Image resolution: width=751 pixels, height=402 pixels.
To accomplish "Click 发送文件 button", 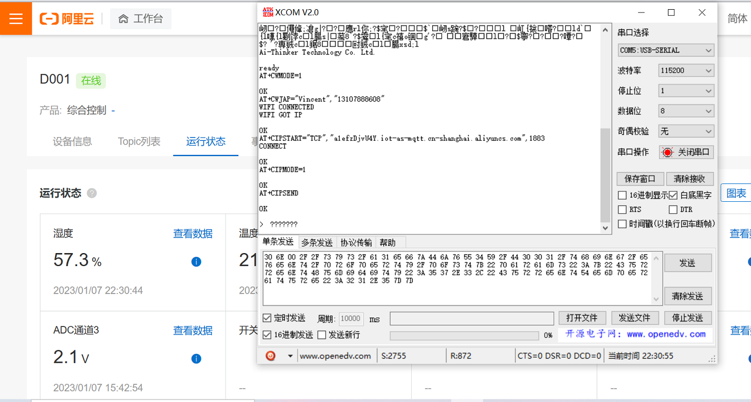I will [x=634, y=318].
